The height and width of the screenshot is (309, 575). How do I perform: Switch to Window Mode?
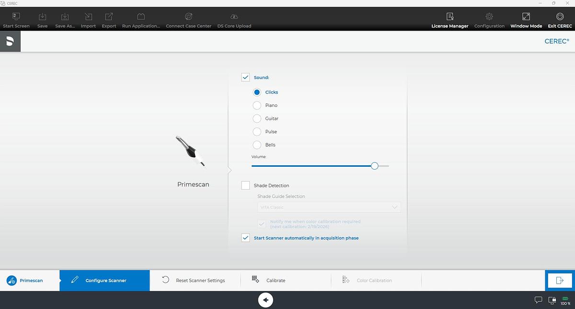[x=526, y=17]
